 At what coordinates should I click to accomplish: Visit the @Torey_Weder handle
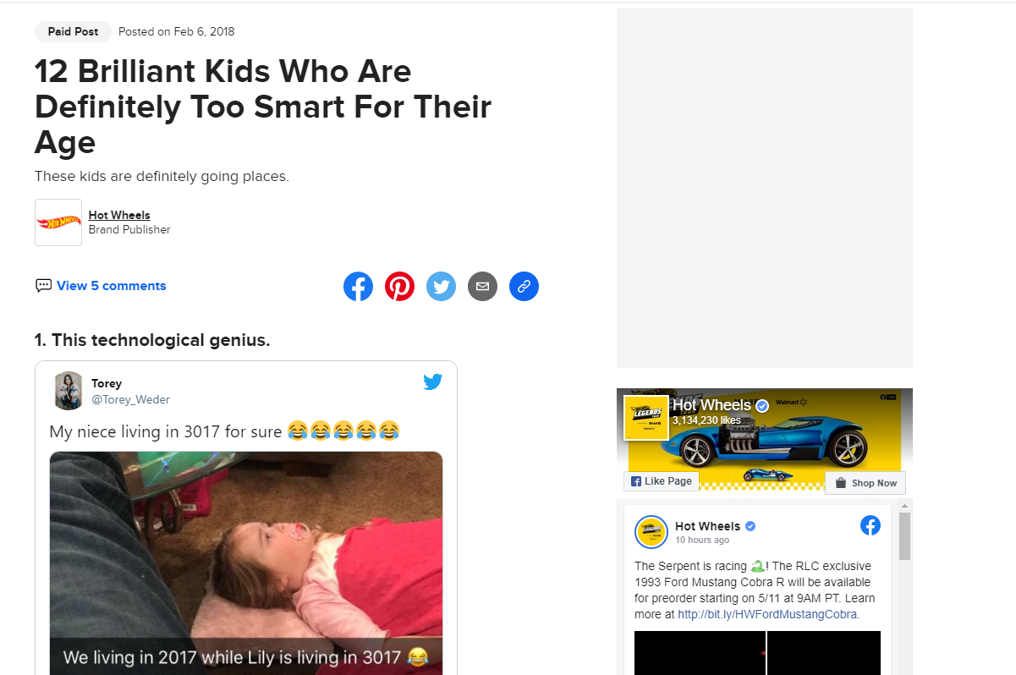131,399
